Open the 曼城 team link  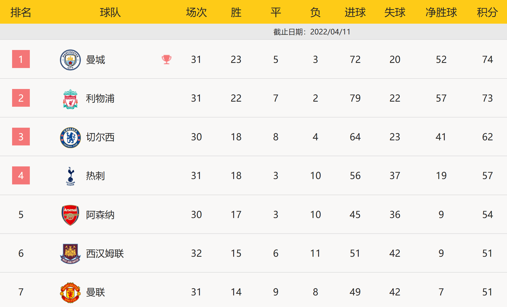95,60
